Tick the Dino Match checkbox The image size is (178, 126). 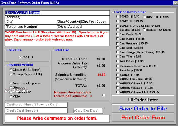[x=117, y=39]
